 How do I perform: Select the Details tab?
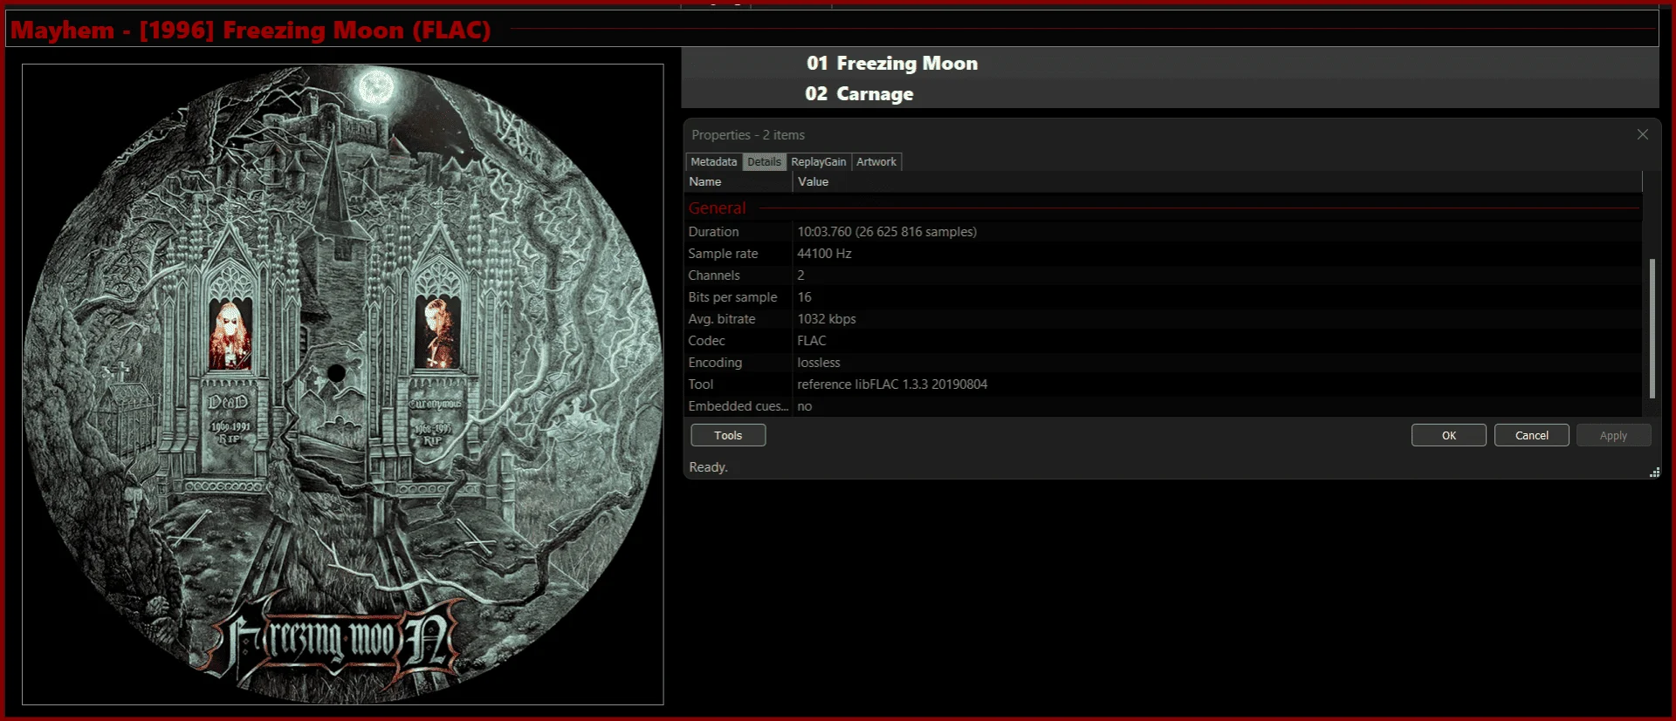pos(764,162)
